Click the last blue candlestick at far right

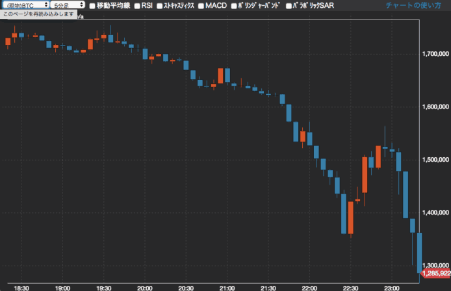pyautogui.click(x=420, y=252)
